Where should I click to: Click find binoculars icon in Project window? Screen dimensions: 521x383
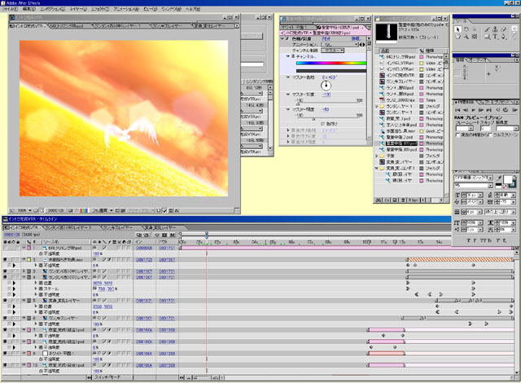tap(379, 200)
